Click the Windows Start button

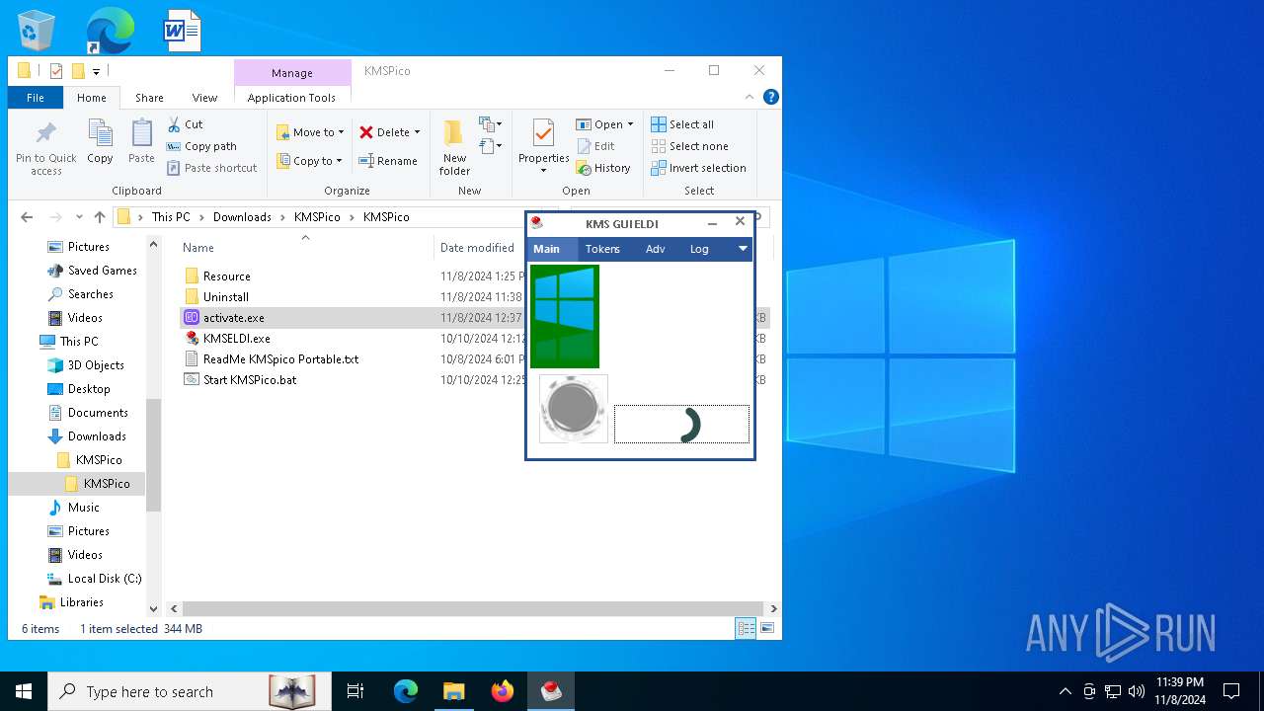pyautogui.click(x=24, y=691)
